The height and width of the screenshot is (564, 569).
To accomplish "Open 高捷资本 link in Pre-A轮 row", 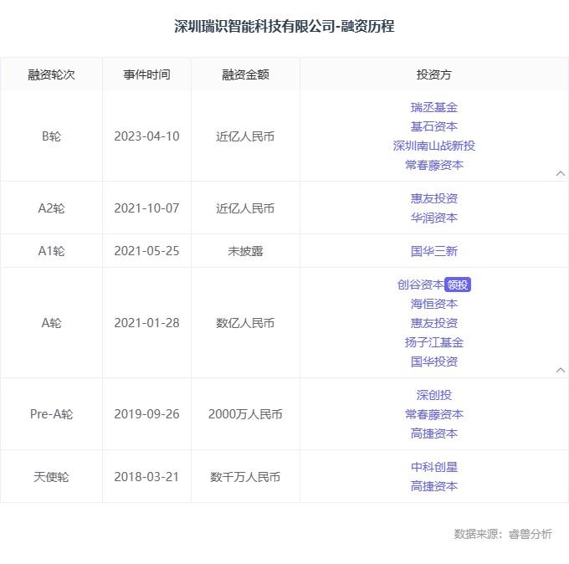I will (x=434, y=433).
